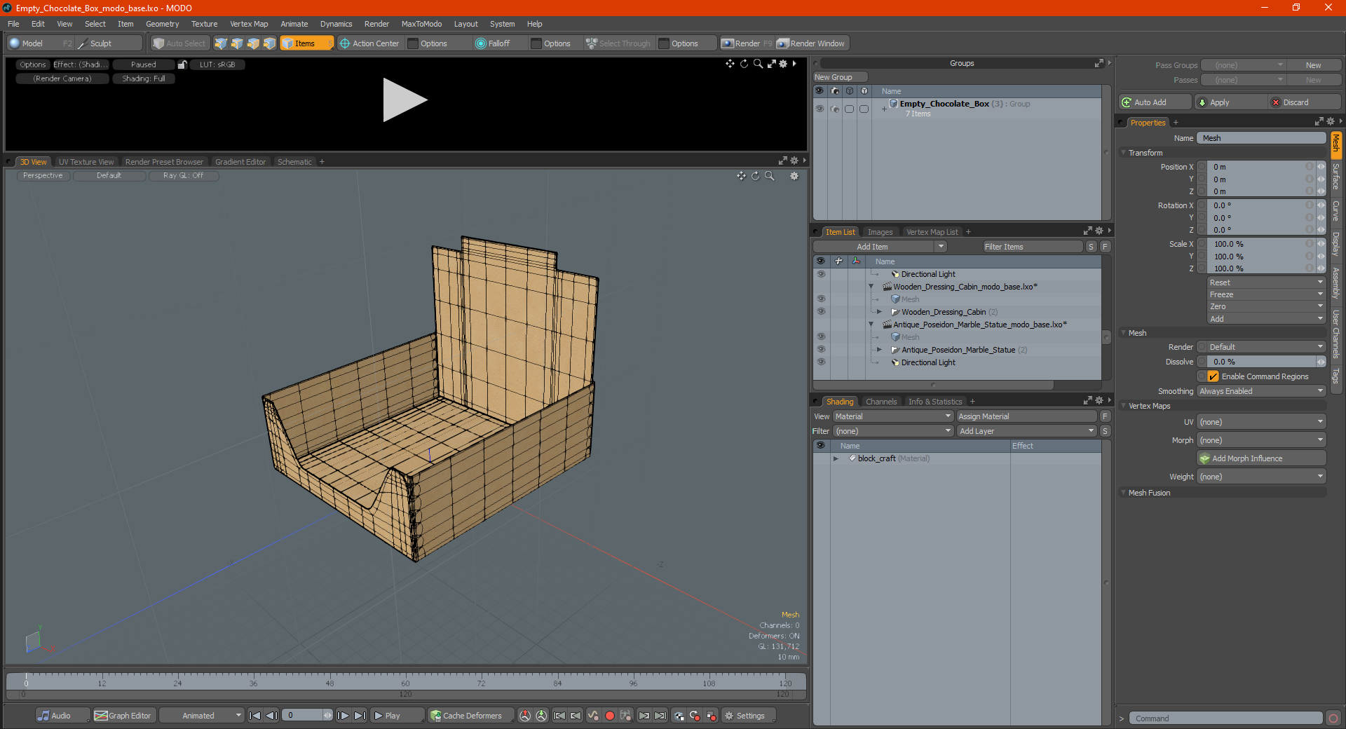Open the Add Item dropdown

pos(880,247)
